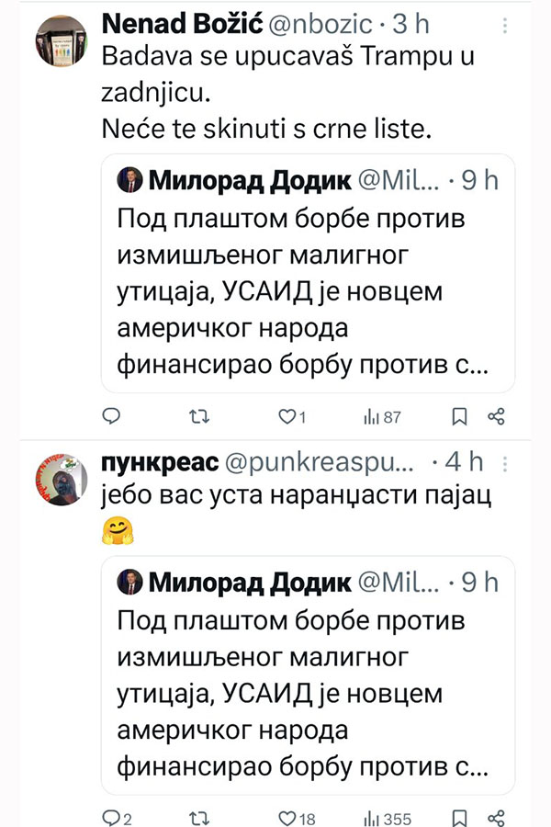Bookmark the пункреас tweet
This screenshot has width=551, height=827.
(460, 818)
